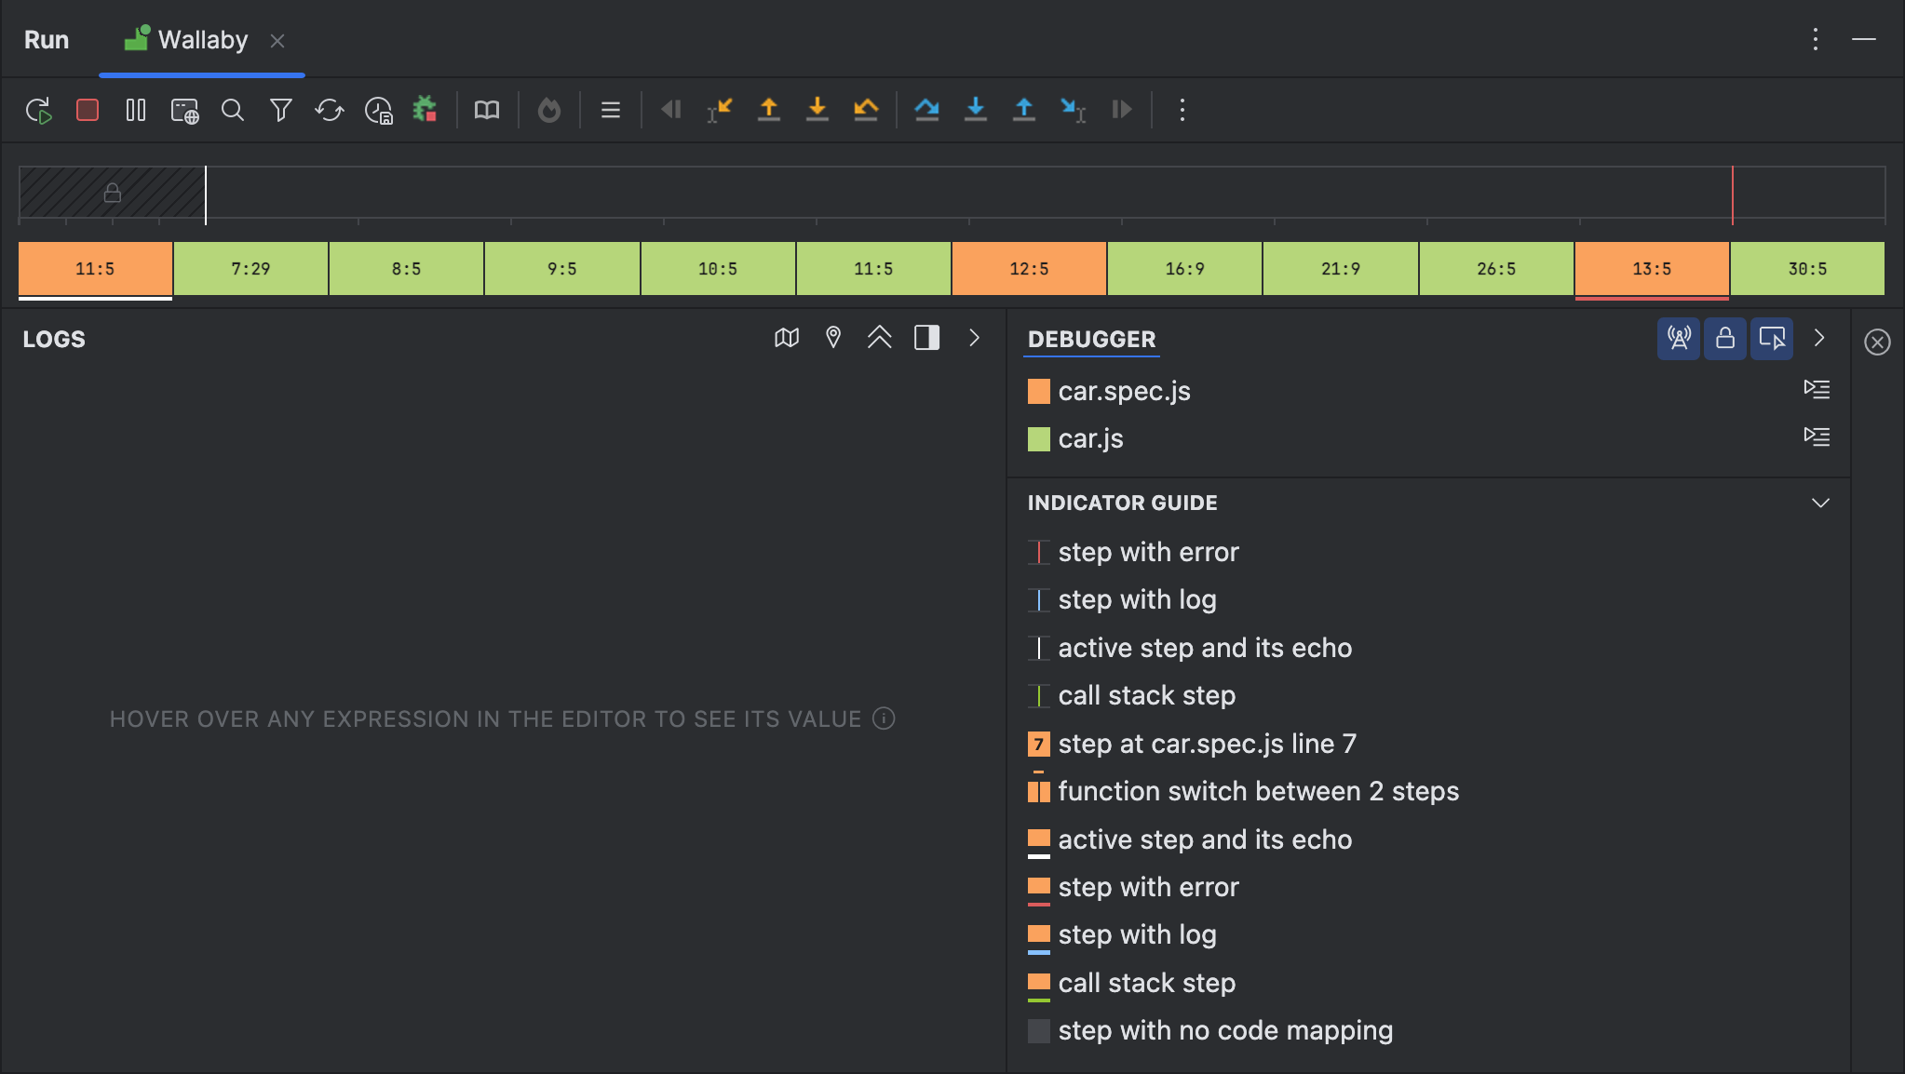This screenshot has width=1905, height=1074.
Task: Expand Logs panel with right chevron
Action: click(974, 338)
